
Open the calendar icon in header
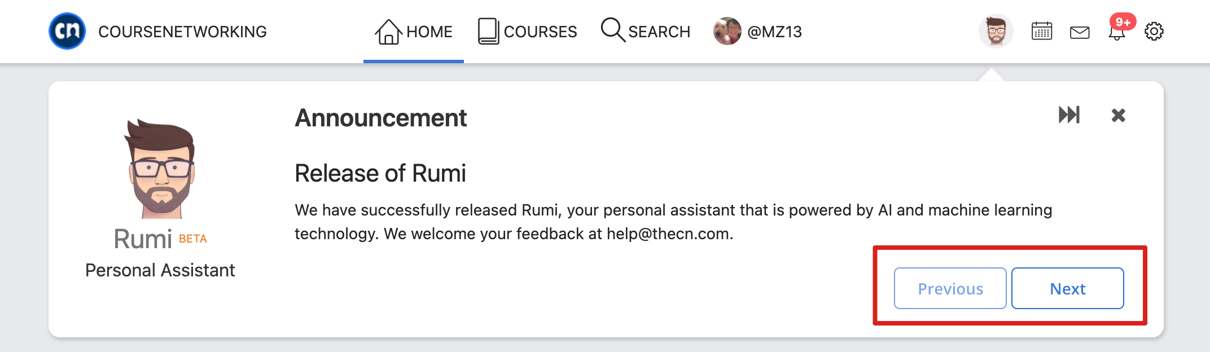tap(1041, 32)
